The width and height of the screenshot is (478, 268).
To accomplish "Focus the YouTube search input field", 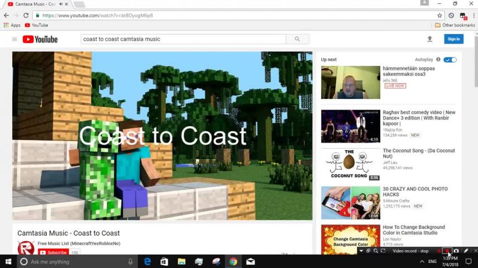I will point(183,39).
